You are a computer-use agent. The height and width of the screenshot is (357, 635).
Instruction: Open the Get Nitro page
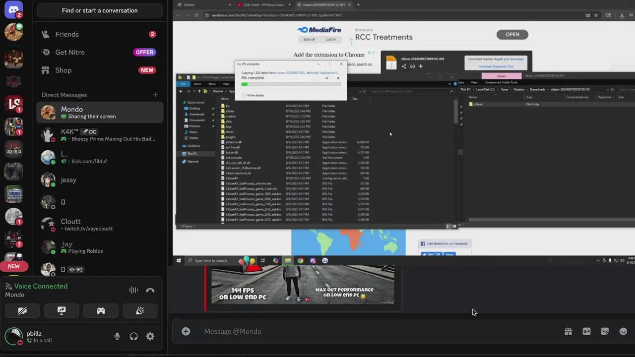(100, 52)
